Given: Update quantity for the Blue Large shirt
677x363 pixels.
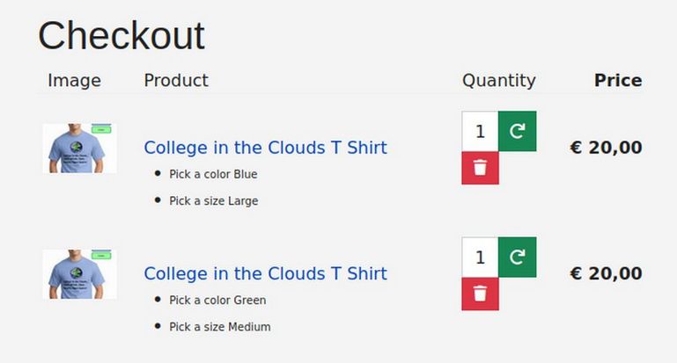Looking at the screenshot, I should [517, 131].
